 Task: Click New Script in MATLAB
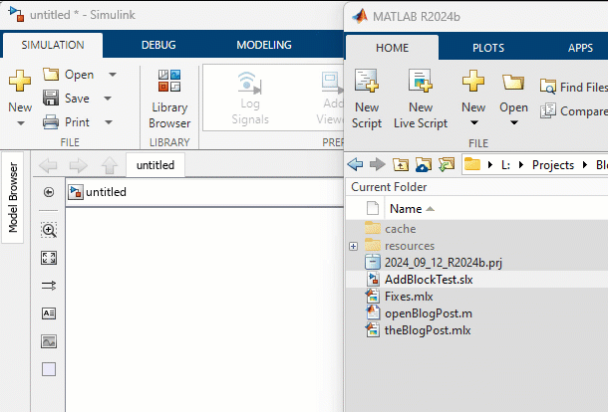tap(367, 100)
